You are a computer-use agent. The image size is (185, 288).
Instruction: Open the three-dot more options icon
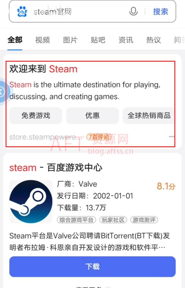pyautogui.click(x=172, y=137)
